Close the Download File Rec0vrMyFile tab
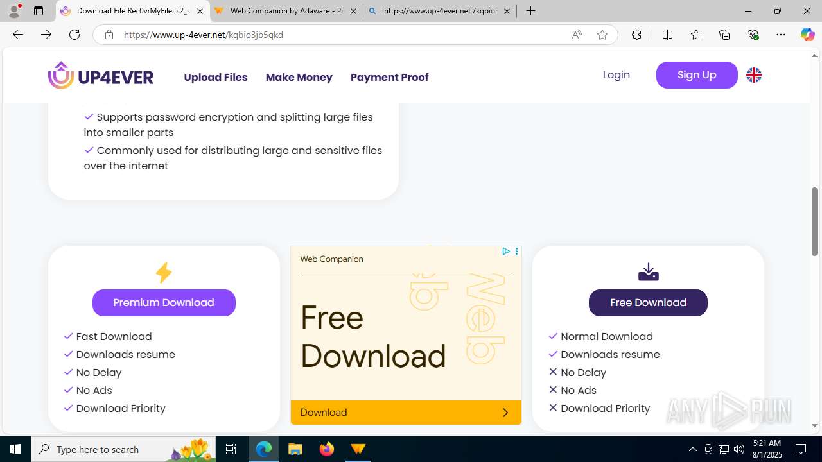 tap(200, 11)
